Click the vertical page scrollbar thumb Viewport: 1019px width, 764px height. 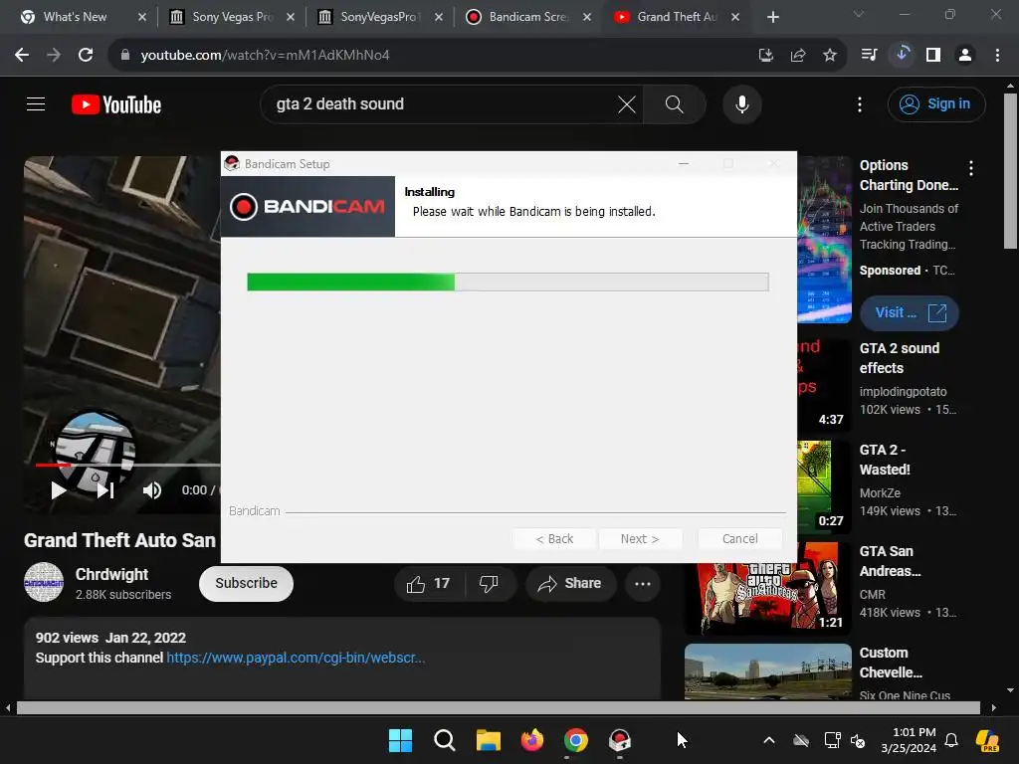tap(1010, 171)
